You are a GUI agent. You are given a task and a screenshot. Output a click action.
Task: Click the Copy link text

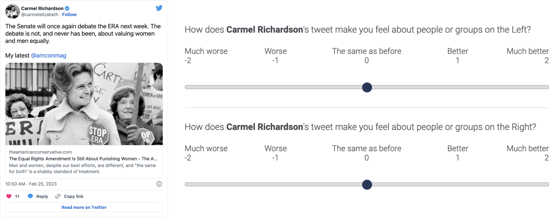coord(74,196)
